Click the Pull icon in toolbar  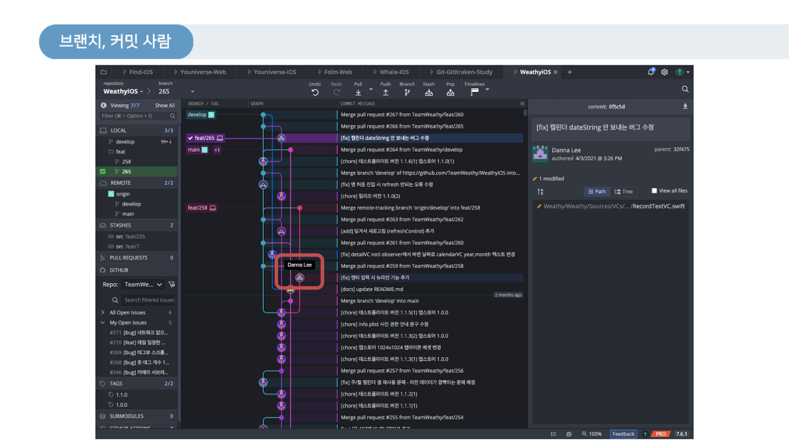(358, 92)
